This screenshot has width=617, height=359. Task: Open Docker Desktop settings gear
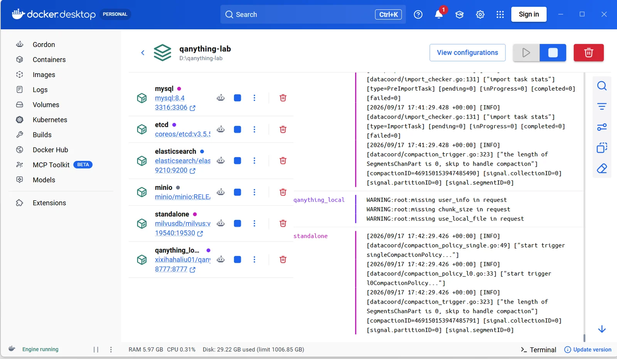[x=480, y=15]
